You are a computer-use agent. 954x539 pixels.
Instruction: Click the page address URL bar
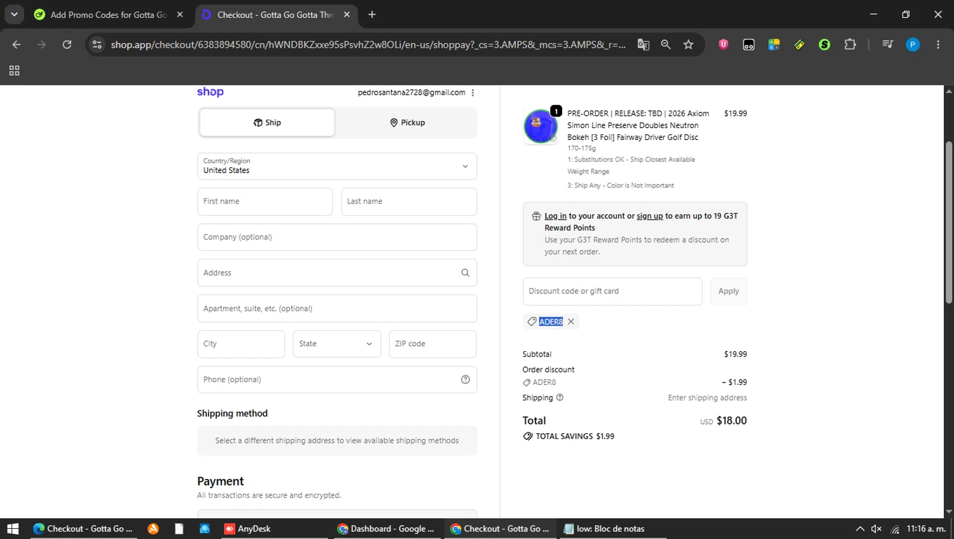368,45
